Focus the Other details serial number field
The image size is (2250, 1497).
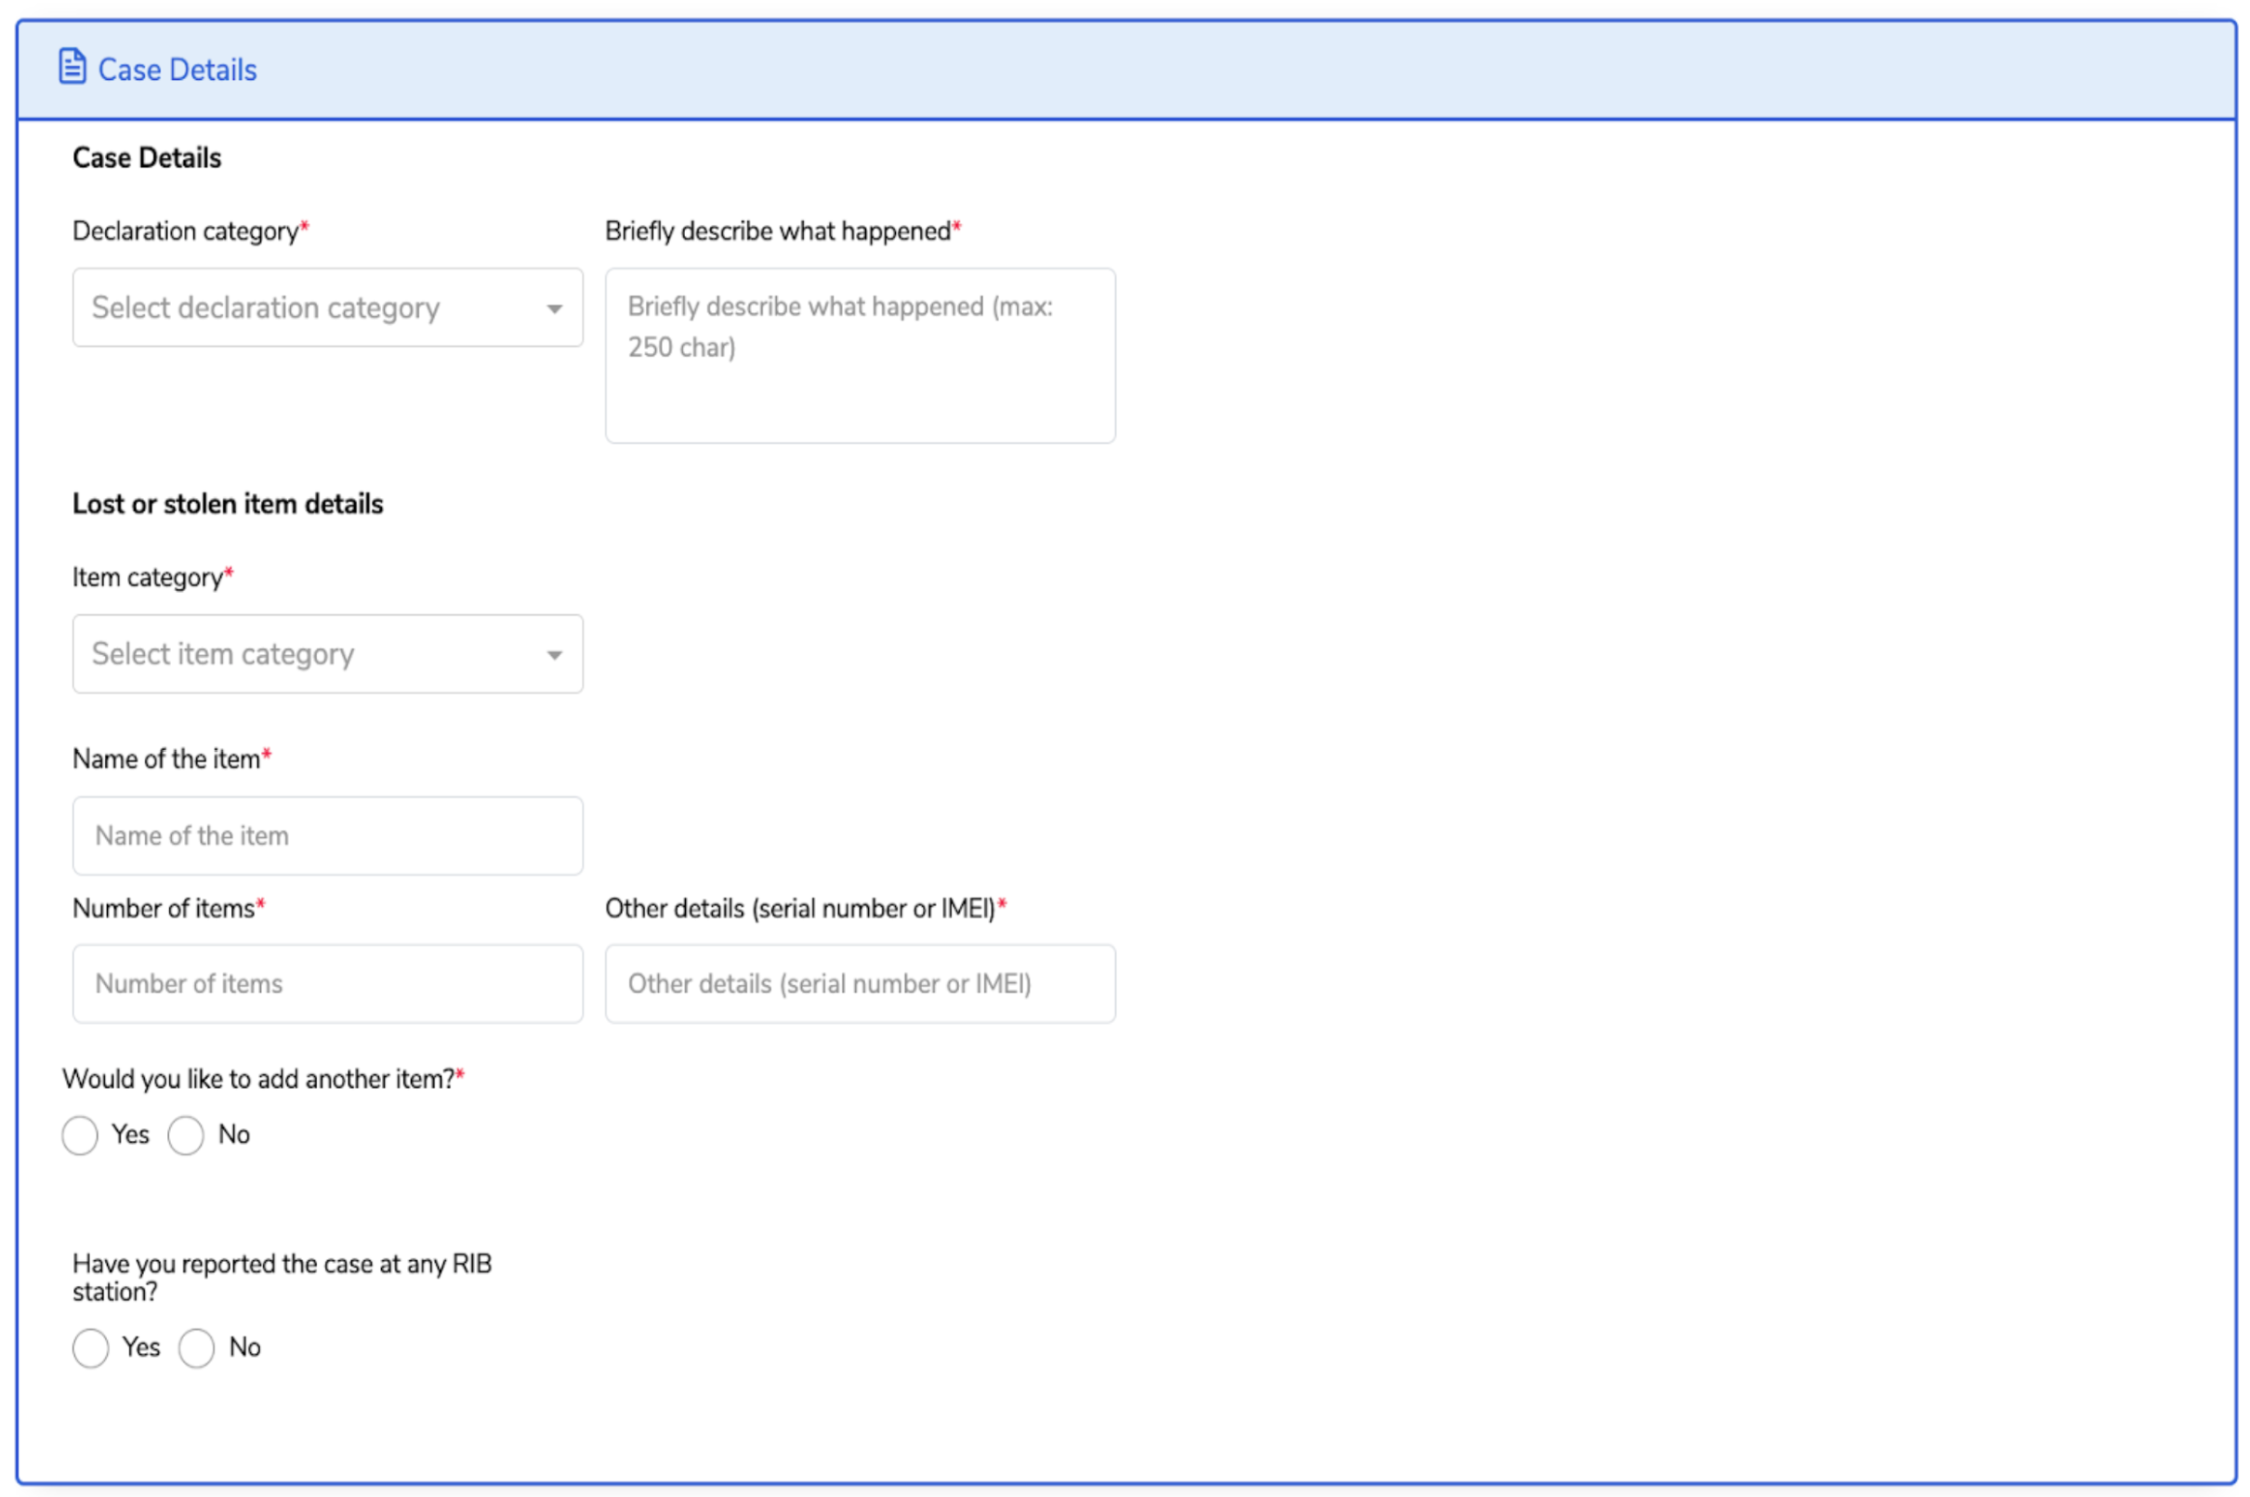859,983
